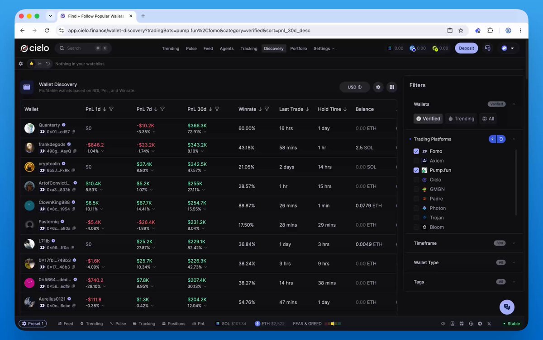The width and height of the screenshot is (543, 340).
Task: Click the PnL 1d filter funnel icon
Action: point(111,109)
